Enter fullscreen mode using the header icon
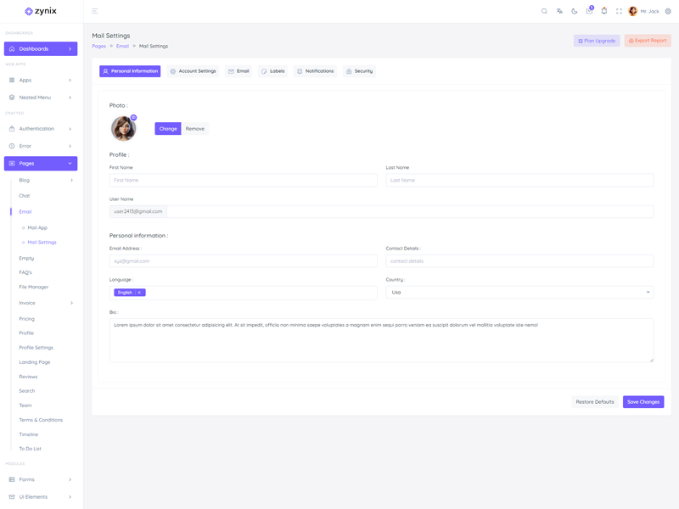Image resolution: width=679 pixels, height=509 pixels. point(619,11)
